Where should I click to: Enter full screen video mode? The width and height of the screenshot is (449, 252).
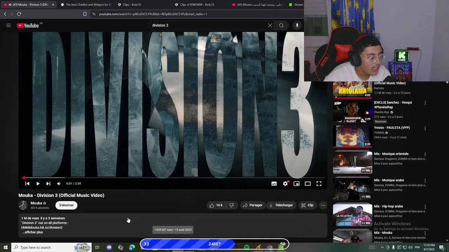click(x=319, y=183)
